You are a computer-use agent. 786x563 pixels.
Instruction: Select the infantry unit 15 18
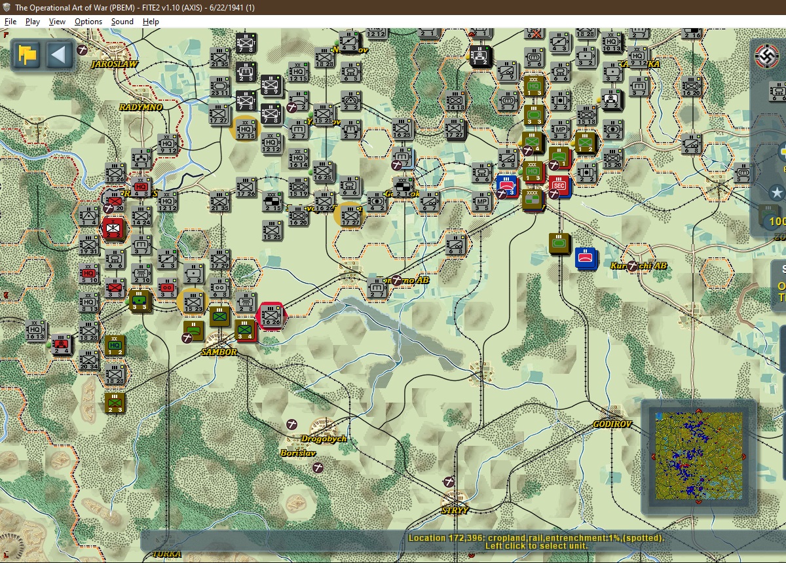(x=586, y=114)
